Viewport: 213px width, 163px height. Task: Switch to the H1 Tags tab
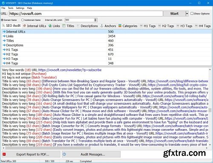click(x=148, y=26)
